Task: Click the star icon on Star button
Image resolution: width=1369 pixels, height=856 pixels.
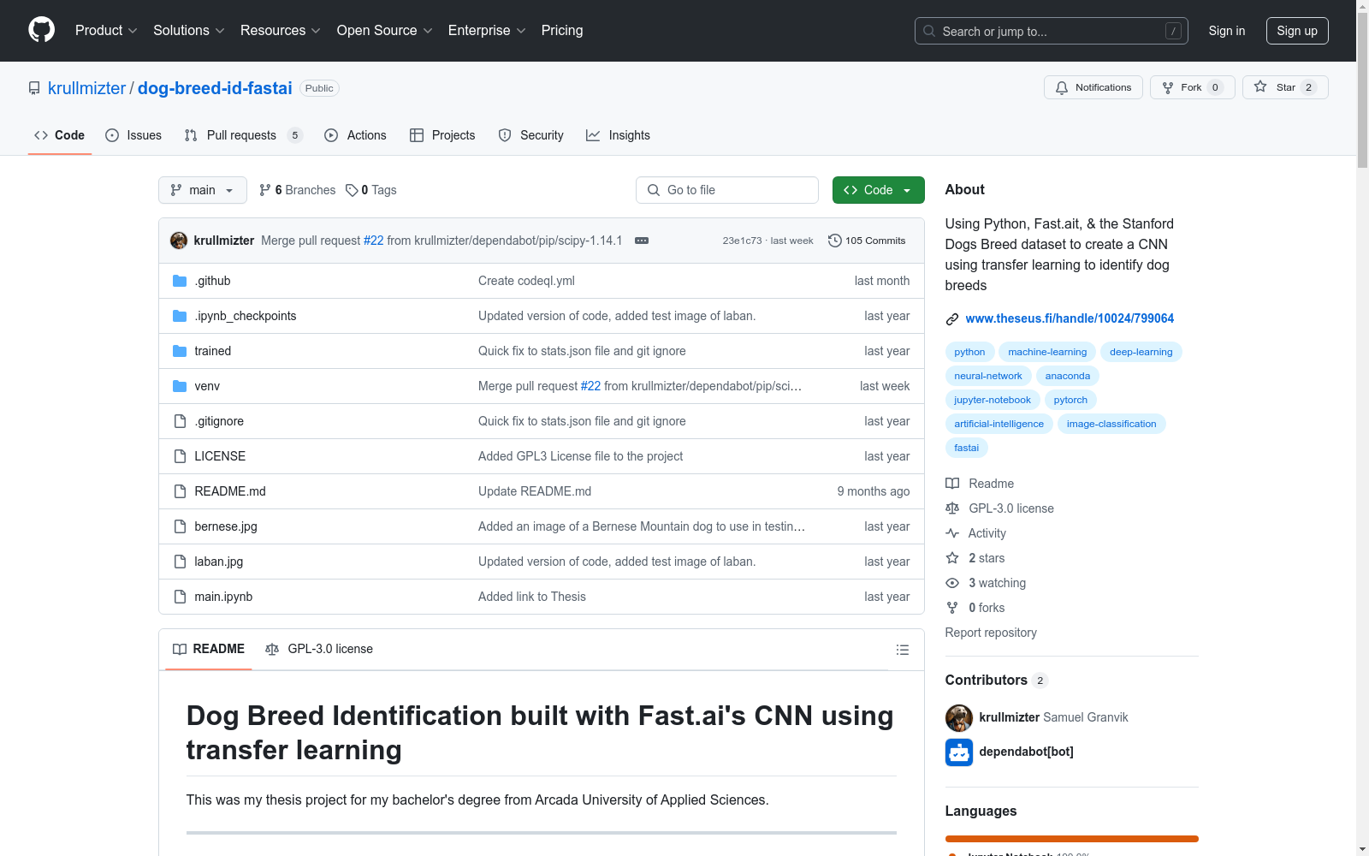Action: [x=1260, y=86]
